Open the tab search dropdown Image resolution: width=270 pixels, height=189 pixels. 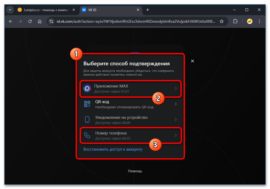click(10, 10)
